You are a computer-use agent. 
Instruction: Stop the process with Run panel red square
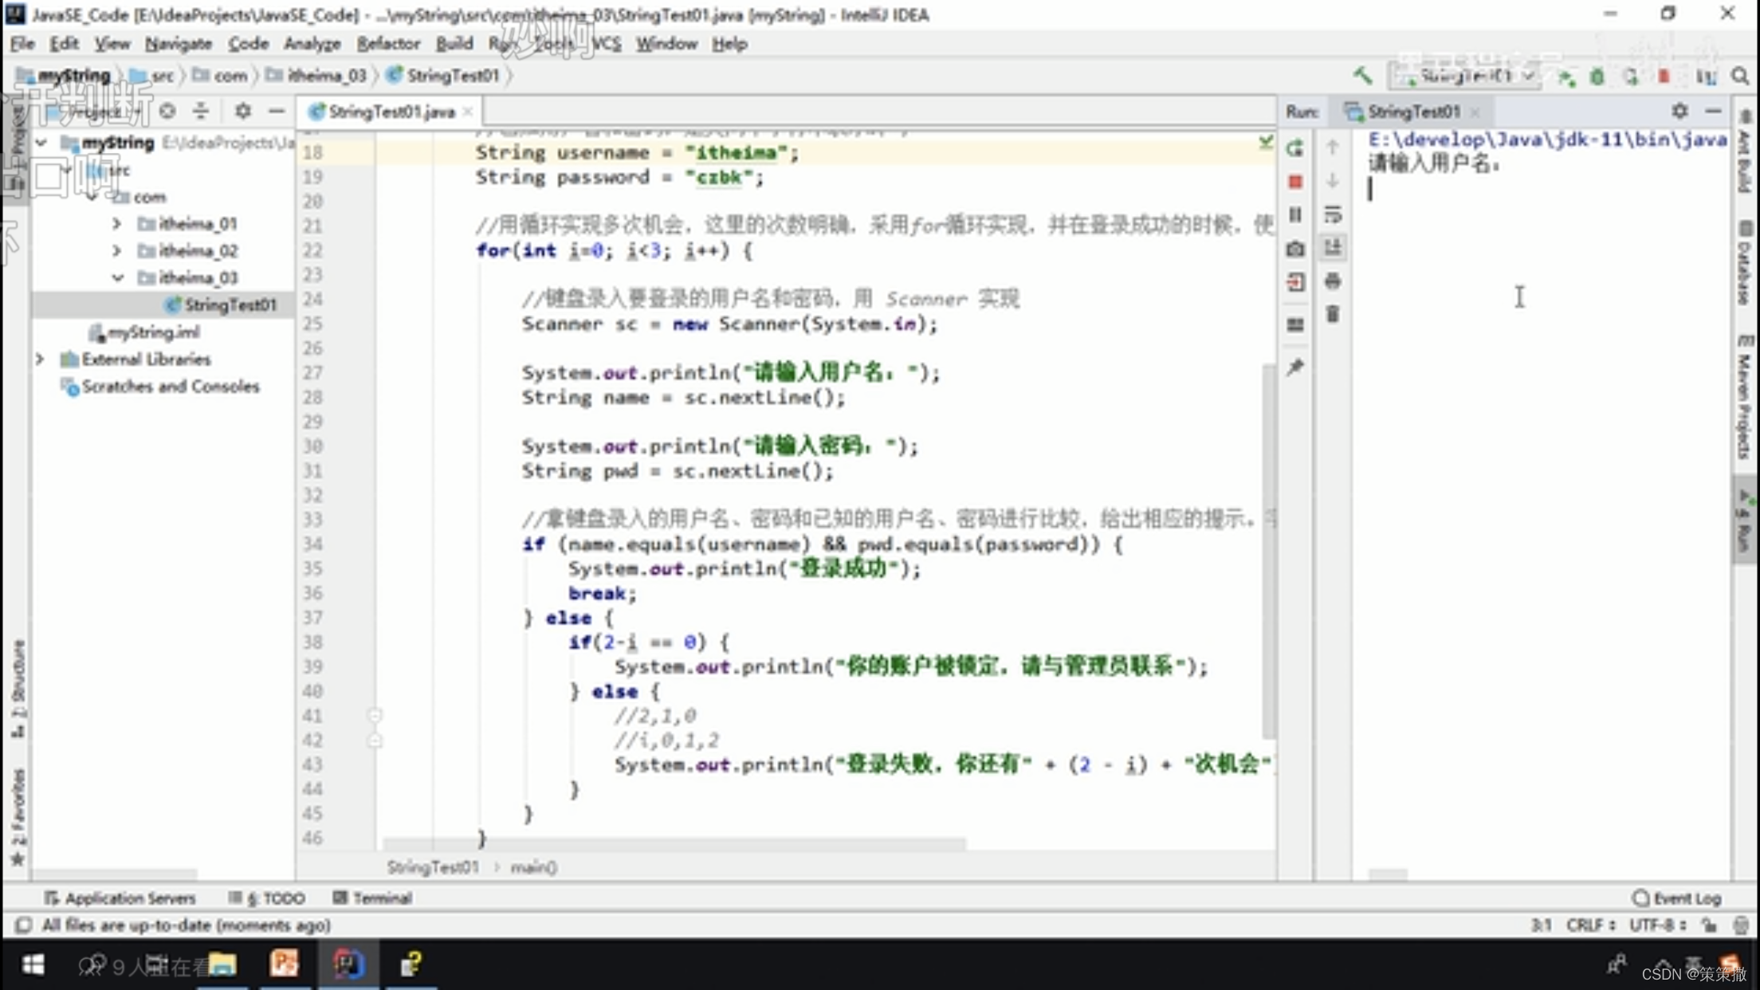[1295, 183]
